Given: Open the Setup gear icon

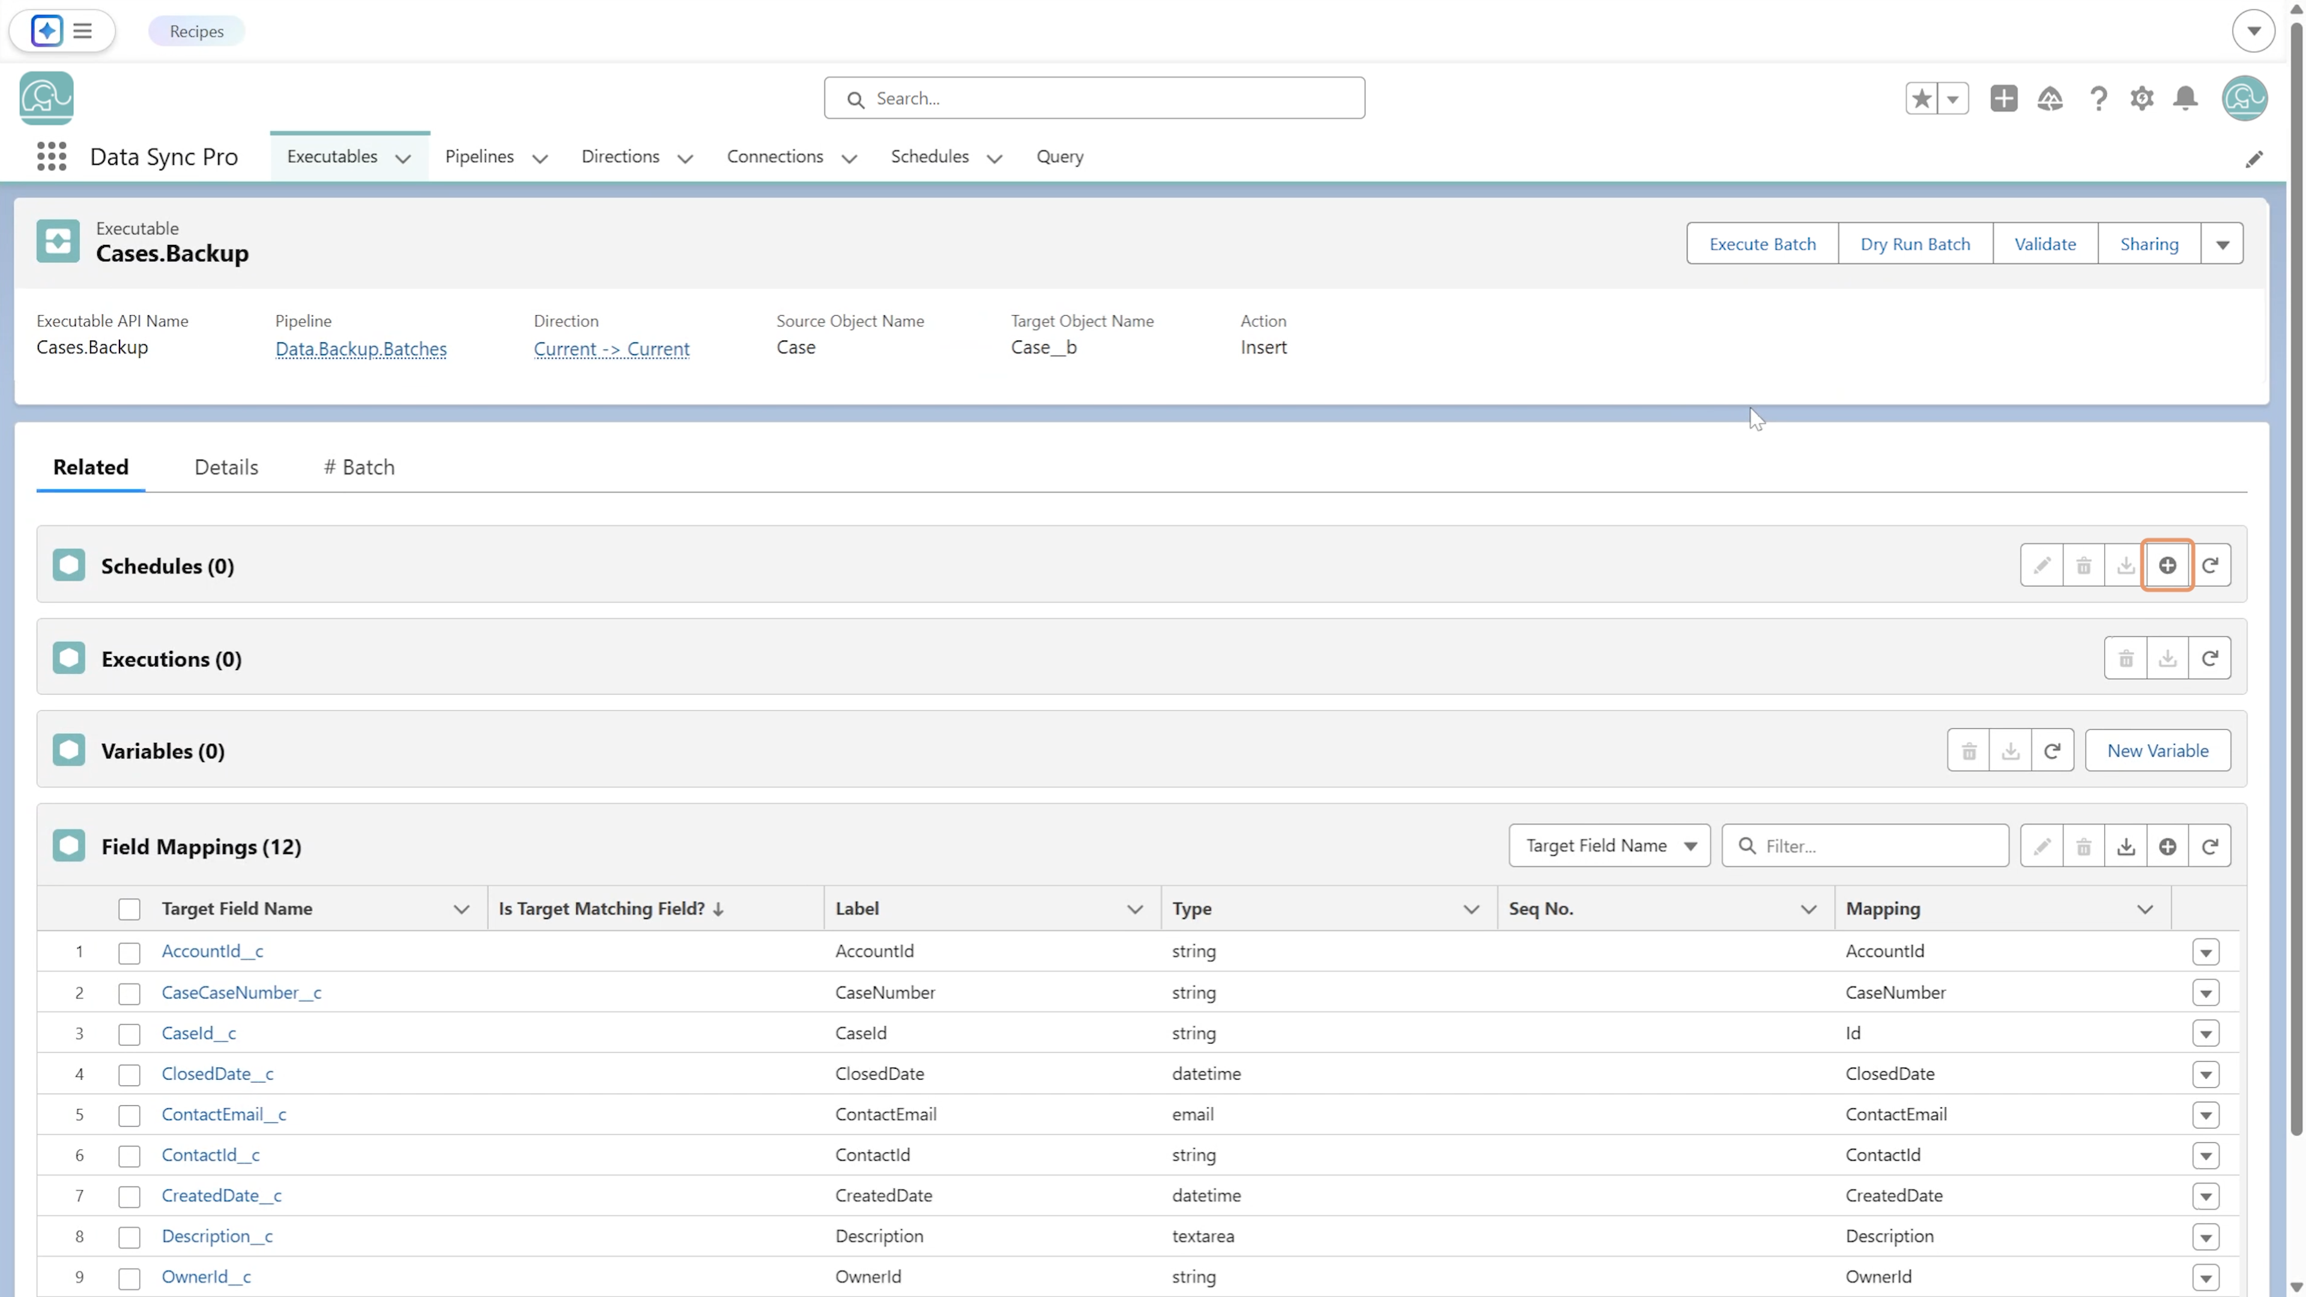Looking at the screenshot, I should point(2141,98).
